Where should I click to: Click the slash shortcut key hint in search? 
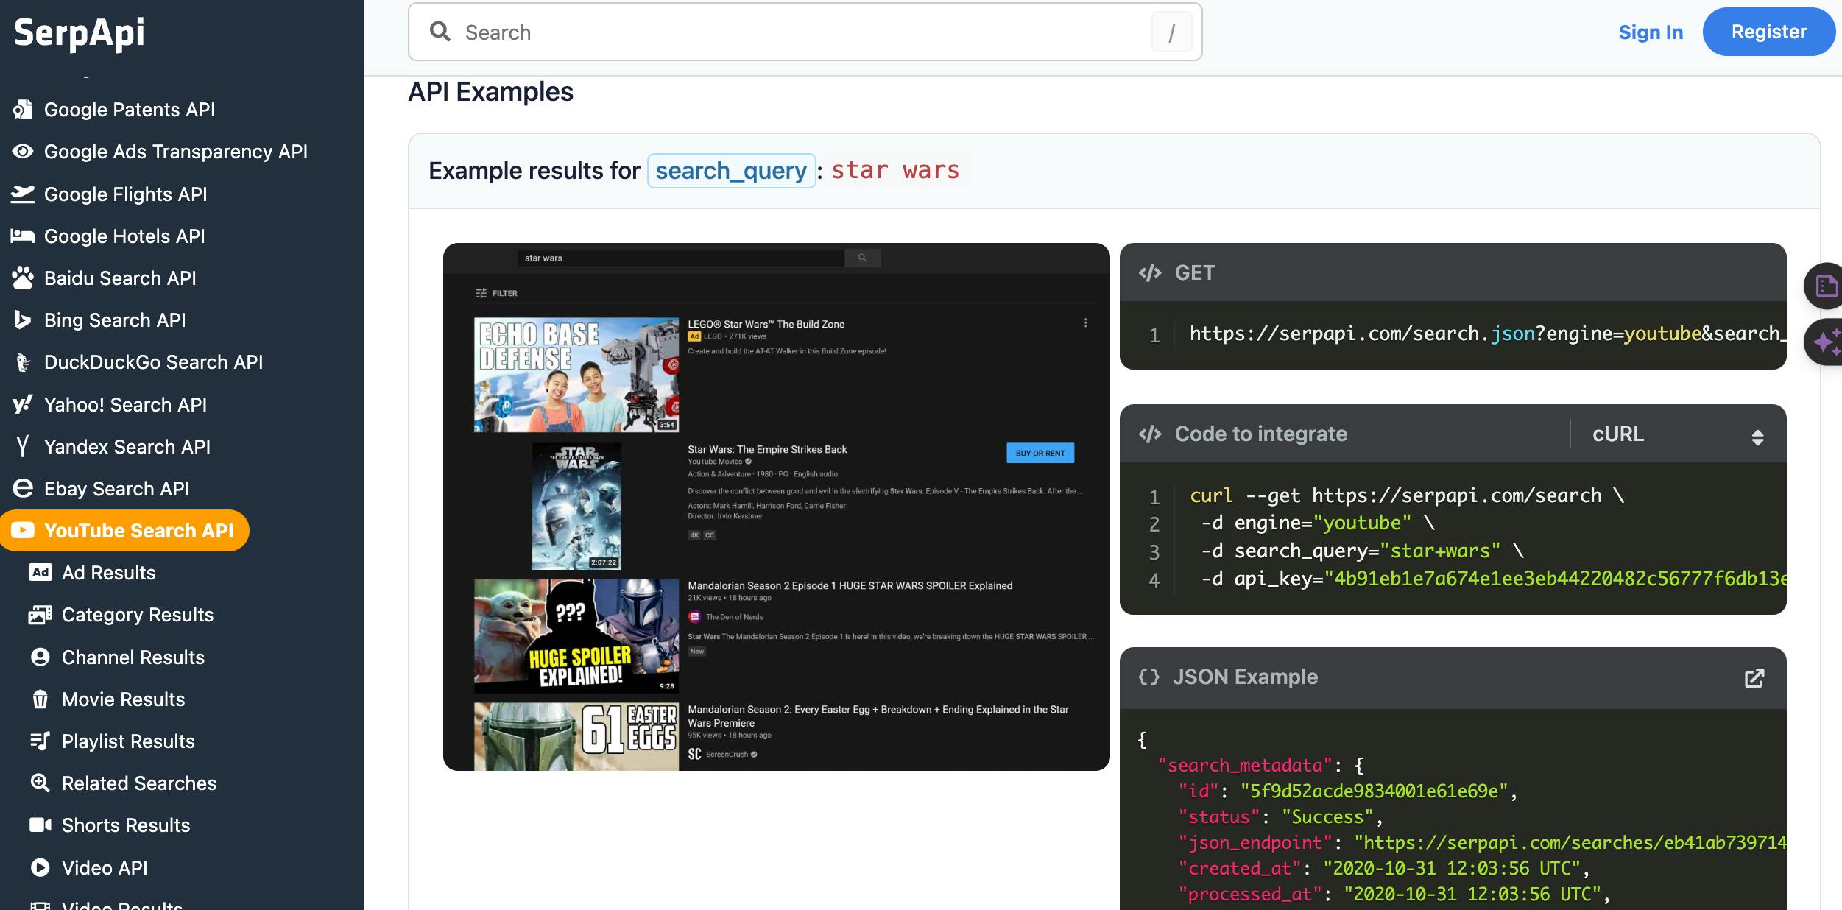[1171, 32]
